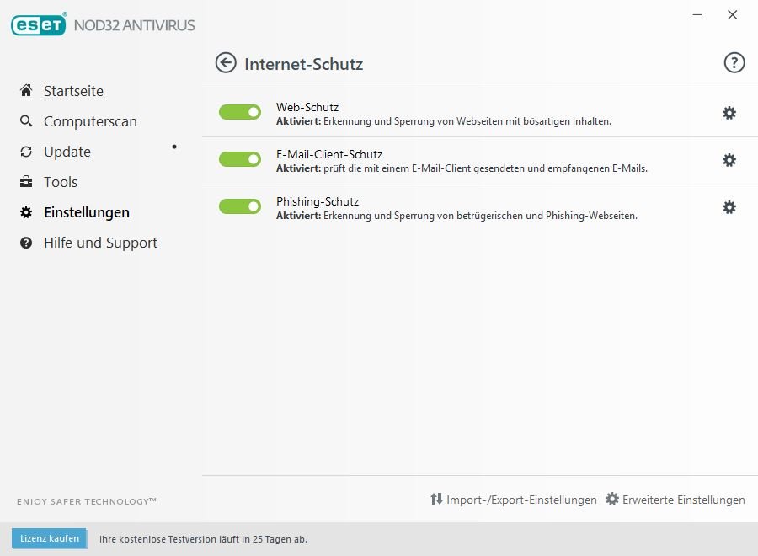Minimize the ESET window
This screenshot has width=758, height=556.
tap(698, 15)
